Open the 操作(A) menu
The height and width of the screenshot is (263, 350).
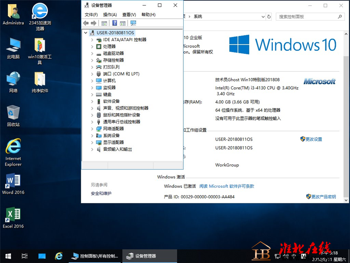point(110,15)
